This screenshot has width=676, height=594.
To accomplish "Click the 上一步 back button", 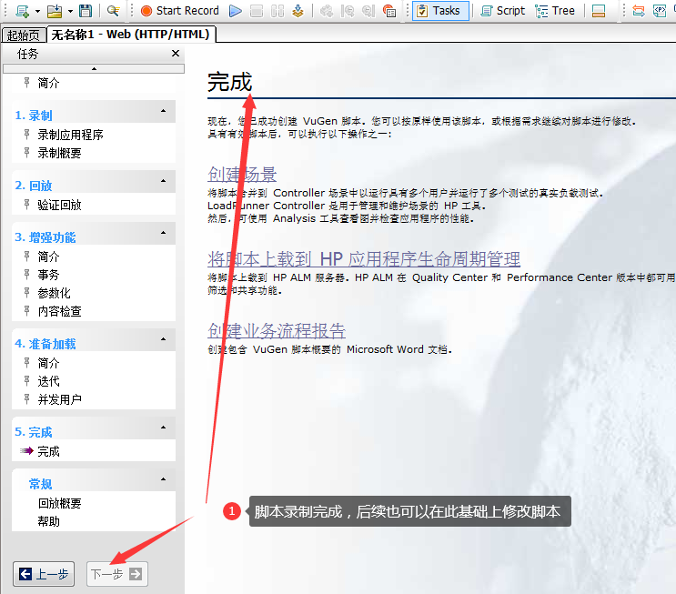I will 44,574.
